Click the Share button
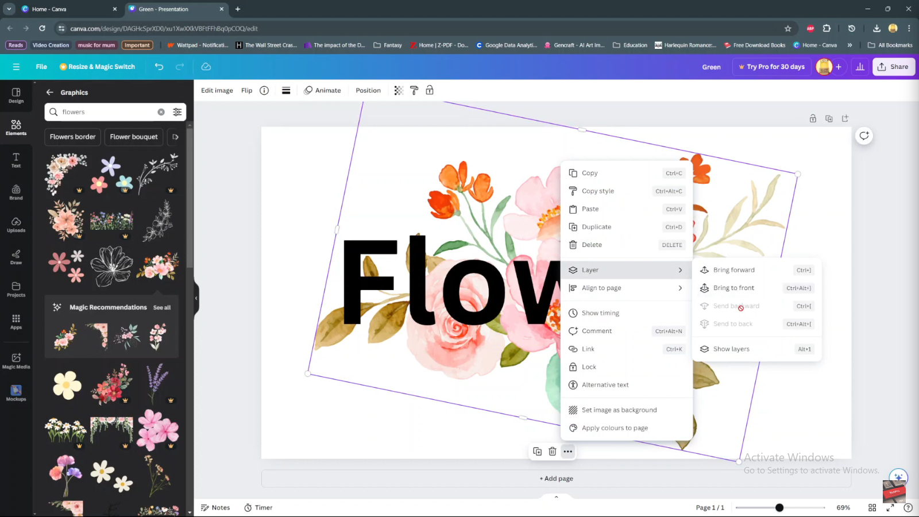The image size is (919, 517). [x=894, y=67]
